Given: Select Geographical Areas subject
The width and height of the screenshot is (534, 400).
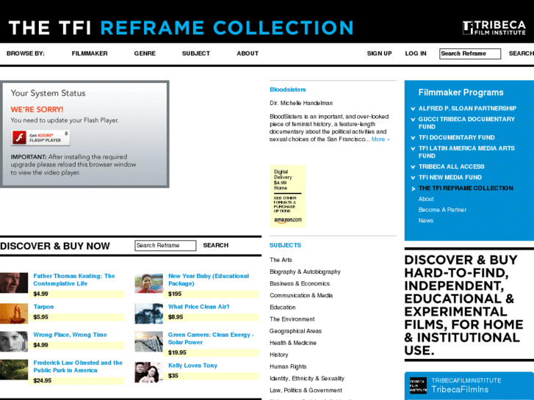Looking at the screenshot, I should coord(295,331).
